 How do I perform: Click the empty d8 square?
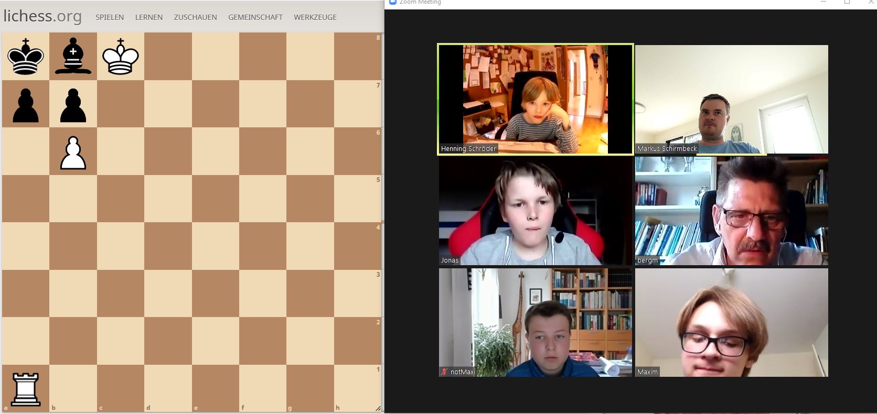[168, 56]
